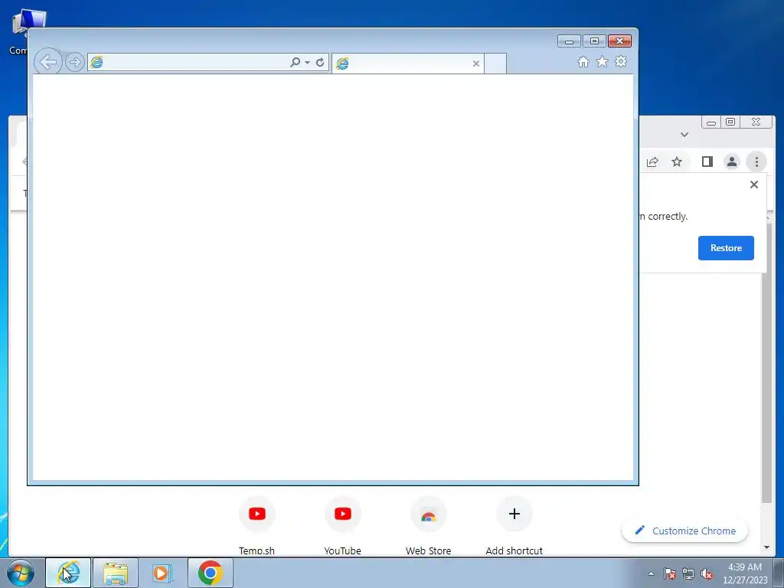Dismiss the Chrome restore pages bubble
The image size is (784, 588).
coord(754,185)
